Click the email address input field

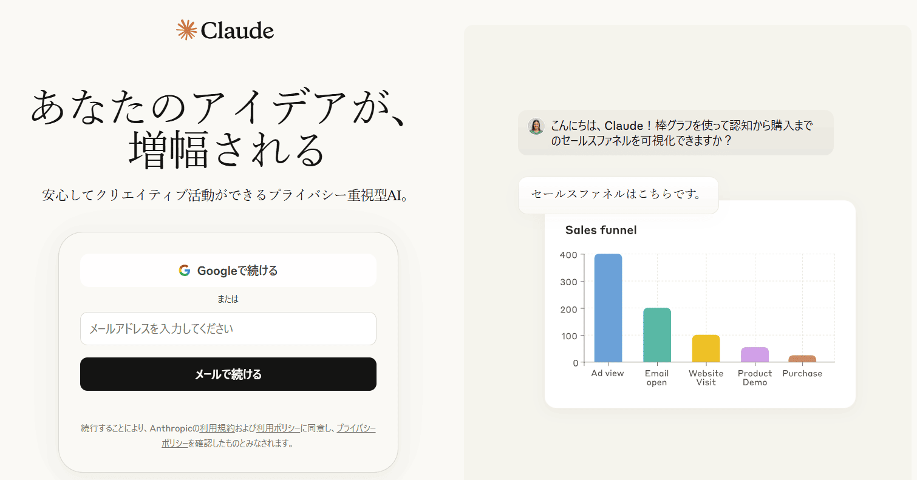[228, 328]
